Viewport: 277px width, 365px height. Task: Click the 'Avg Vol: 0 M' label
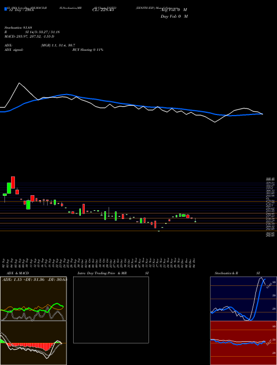174,10
